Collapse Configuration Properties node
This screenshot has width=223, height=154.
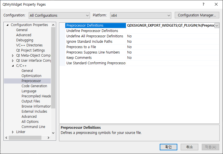(x=7, y=25)
